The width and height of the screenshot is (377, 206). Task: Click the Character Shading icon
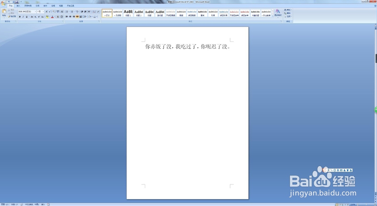pyautogui.click(x=58, y=17)
